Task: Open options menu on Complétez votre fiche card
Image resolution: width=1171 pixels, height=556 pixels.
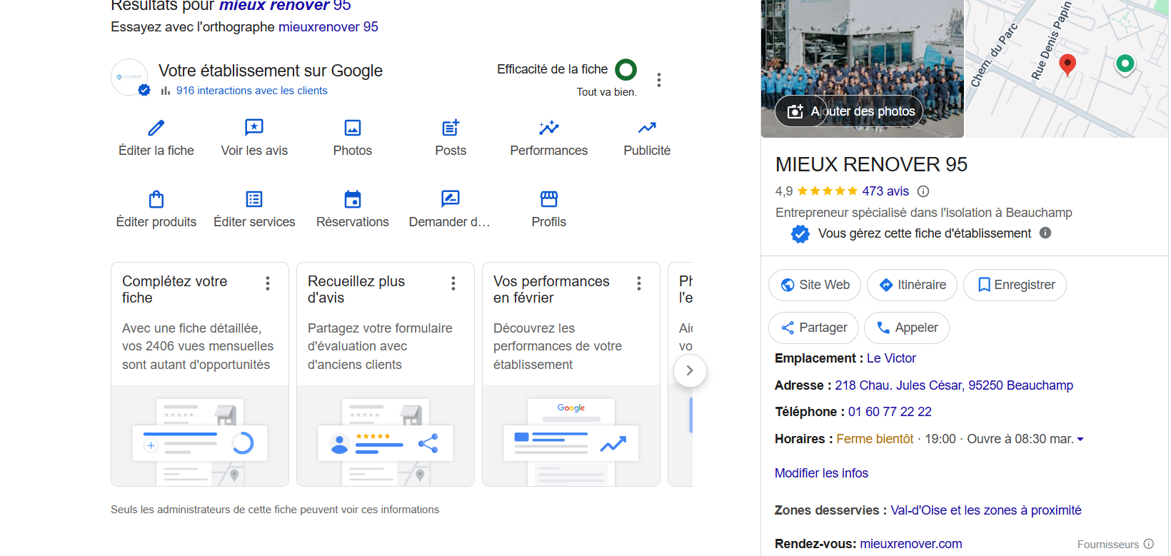Action: 268,283
